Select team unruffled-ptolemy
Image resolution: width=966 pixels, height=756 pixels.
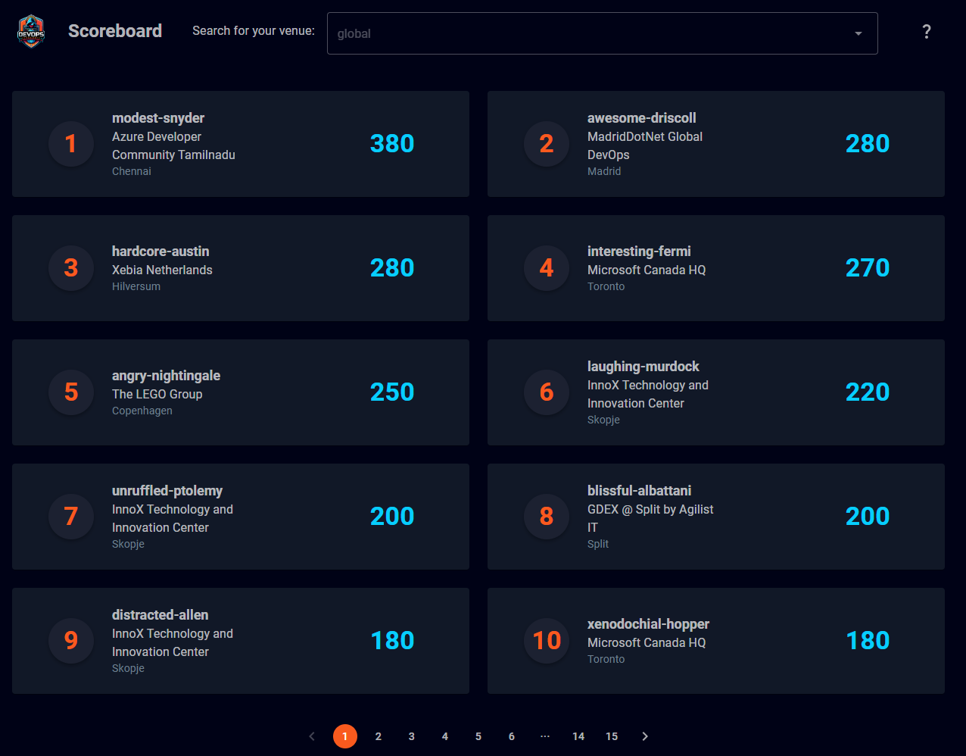point(167,491)
